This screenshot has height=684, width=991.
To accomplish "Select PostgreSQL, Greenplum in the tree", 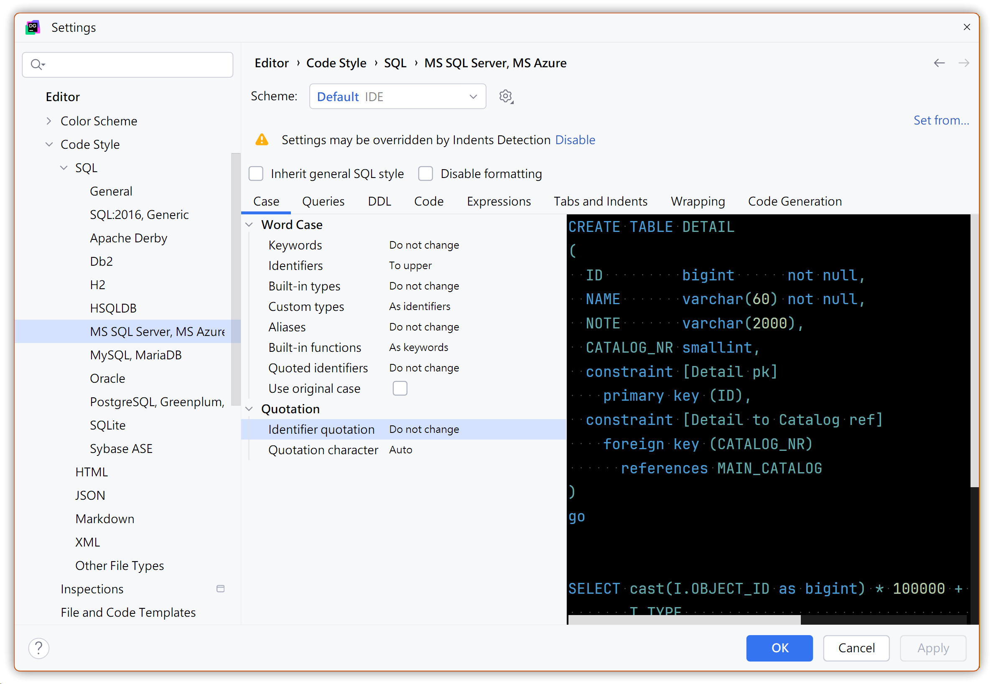I will (x=157, y=402).
